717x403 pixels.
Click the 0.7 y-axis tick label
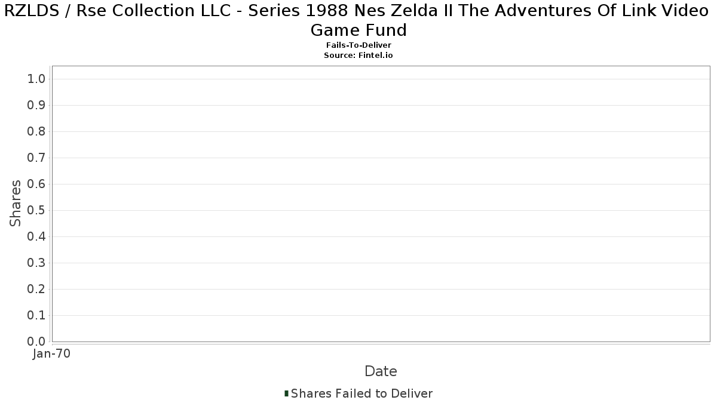pyautogui.click(x=37, y=158)
